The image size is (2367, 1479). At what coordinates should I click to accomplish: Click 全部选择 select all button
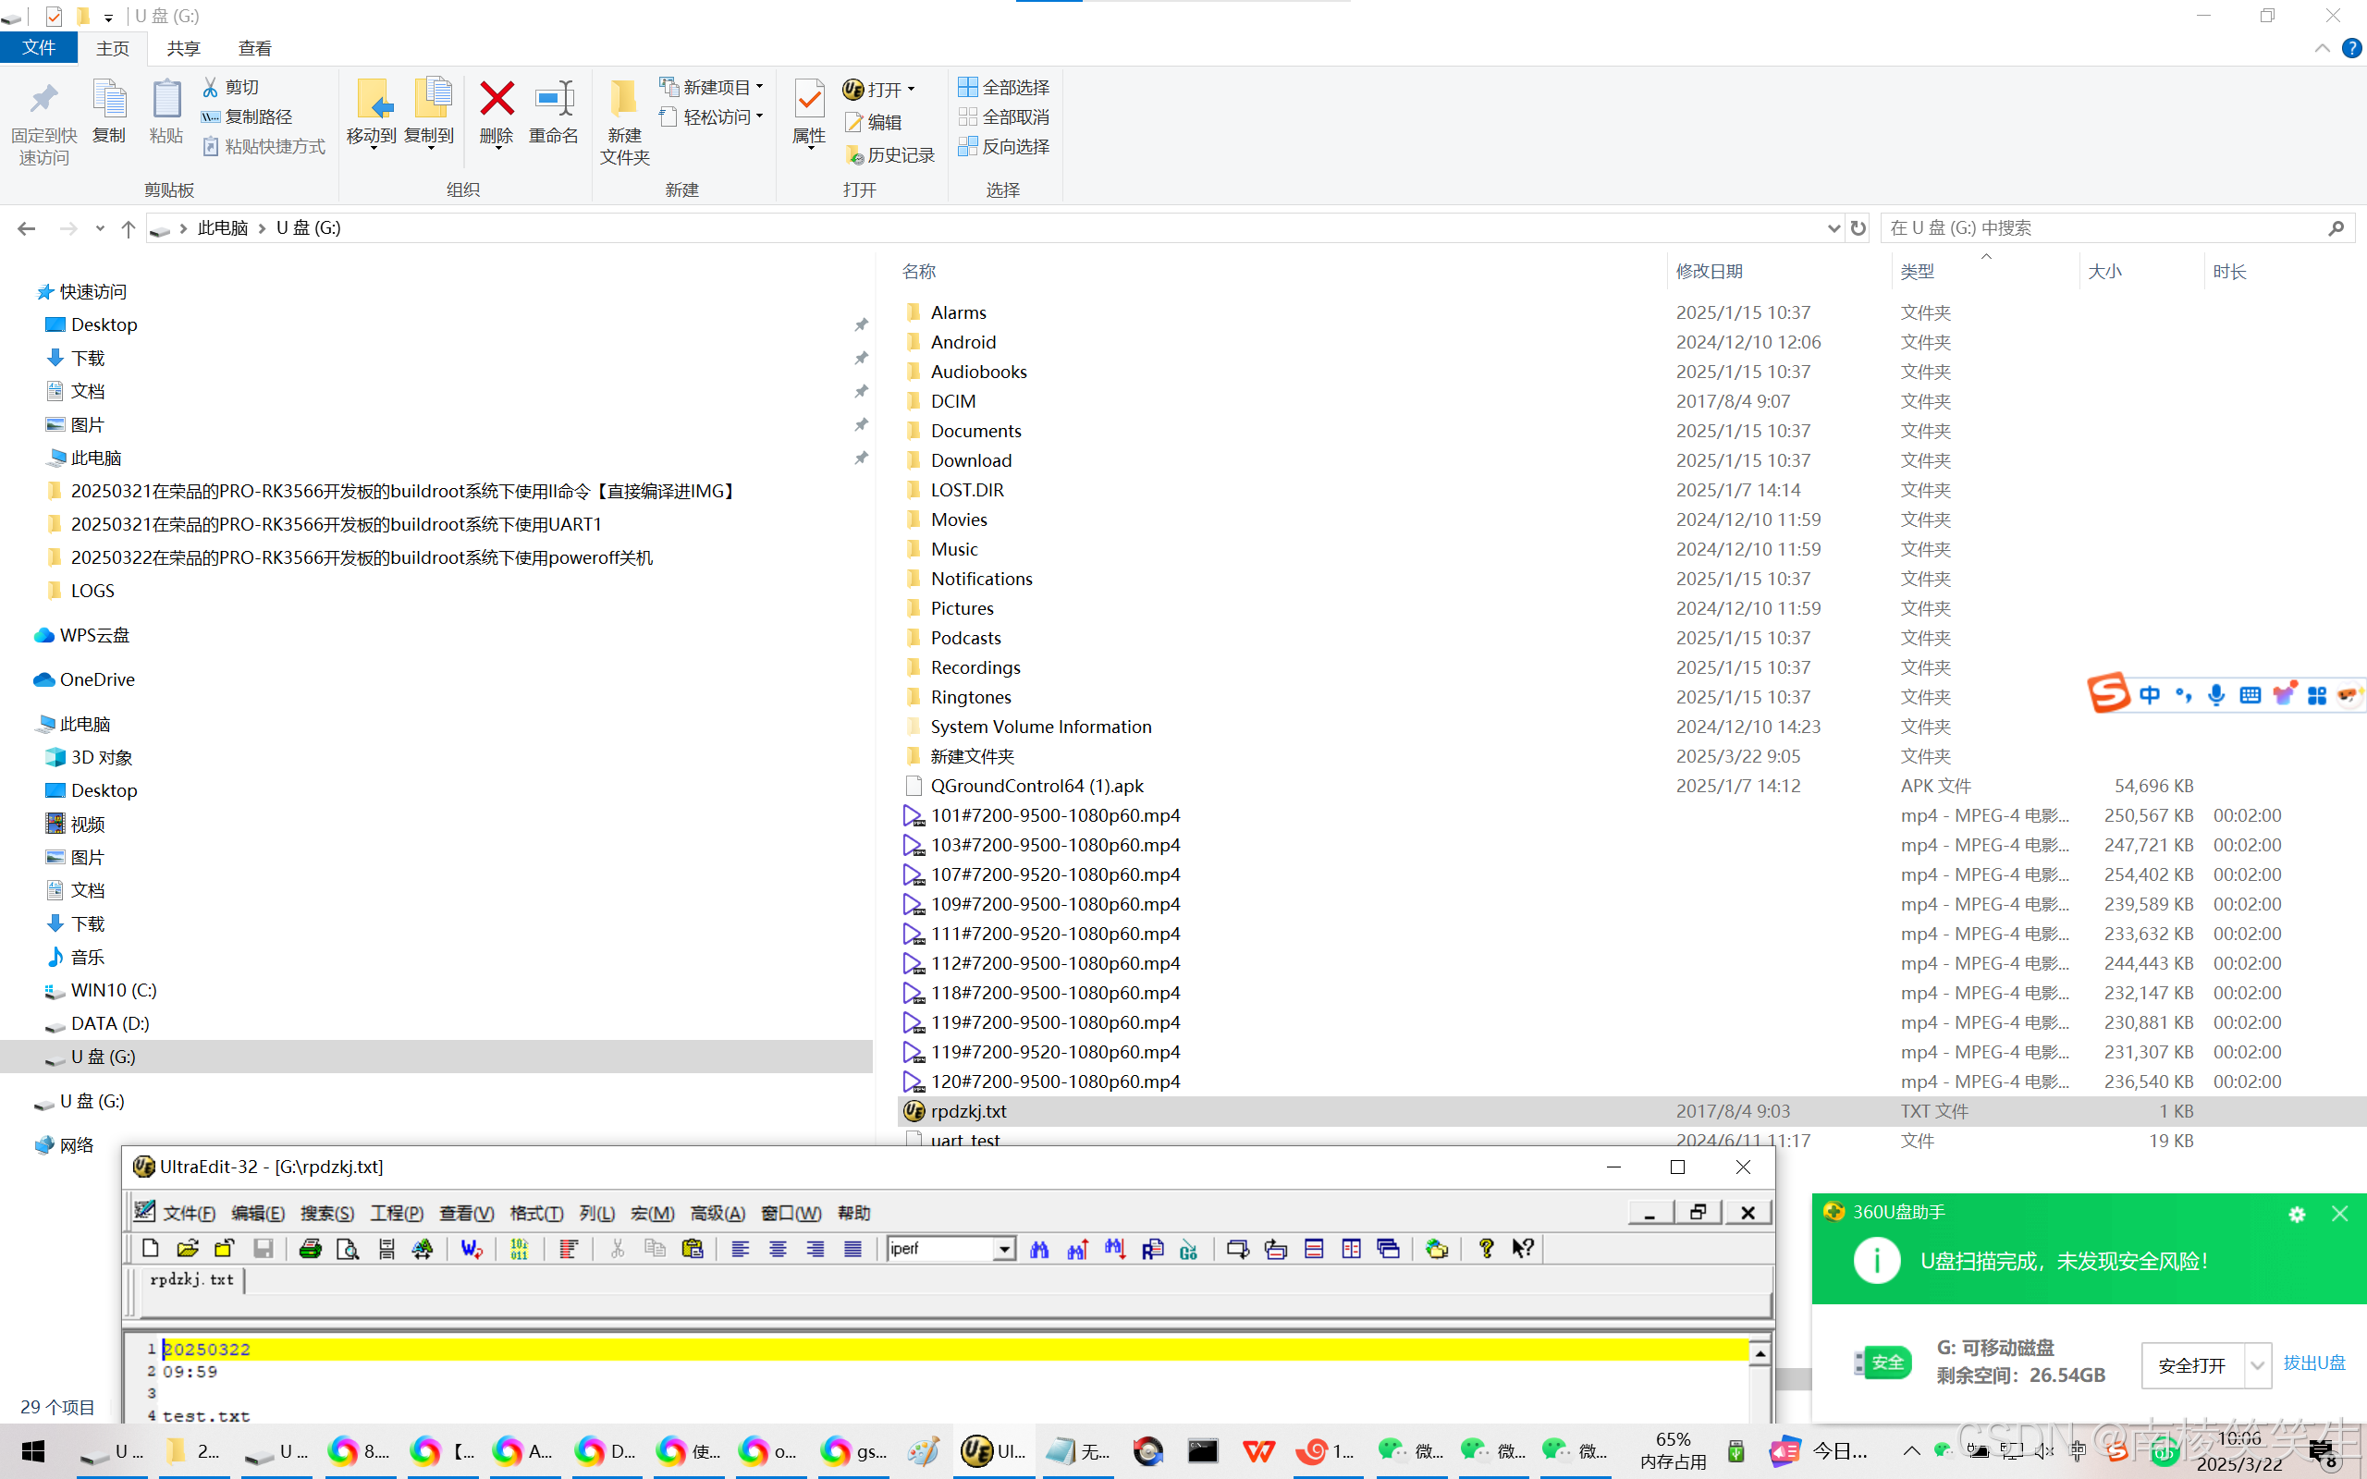[1003, 87]
